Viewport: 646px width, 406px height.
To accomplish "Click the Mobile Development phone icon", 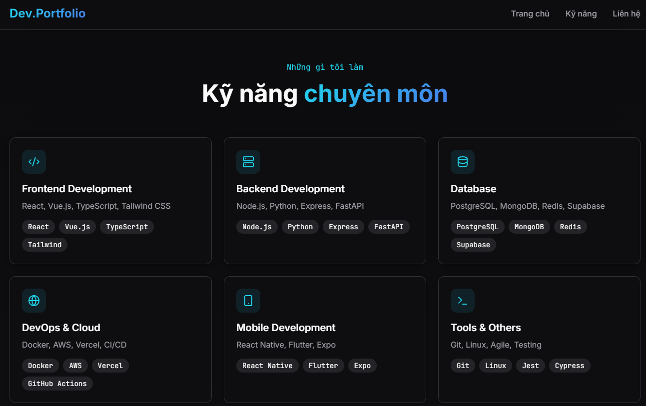I will point(248,300).
